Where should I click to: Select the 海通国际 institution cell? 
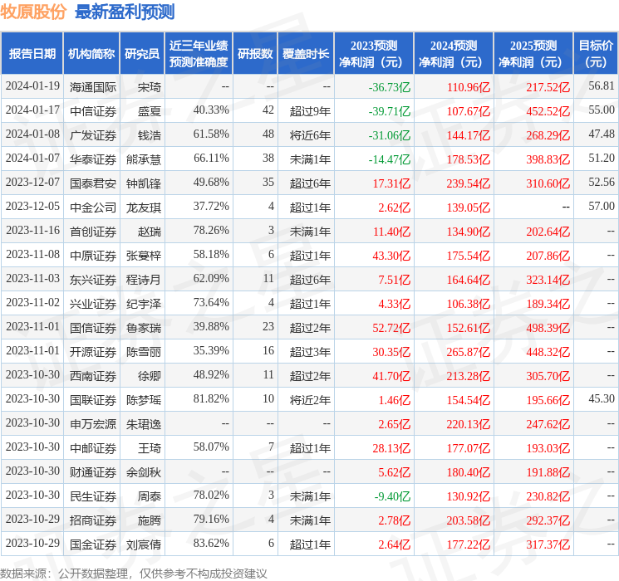point(93,87)
